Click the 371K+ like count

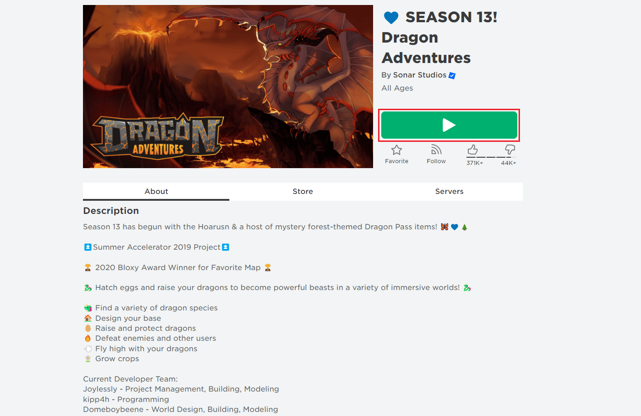pos(475,162)
